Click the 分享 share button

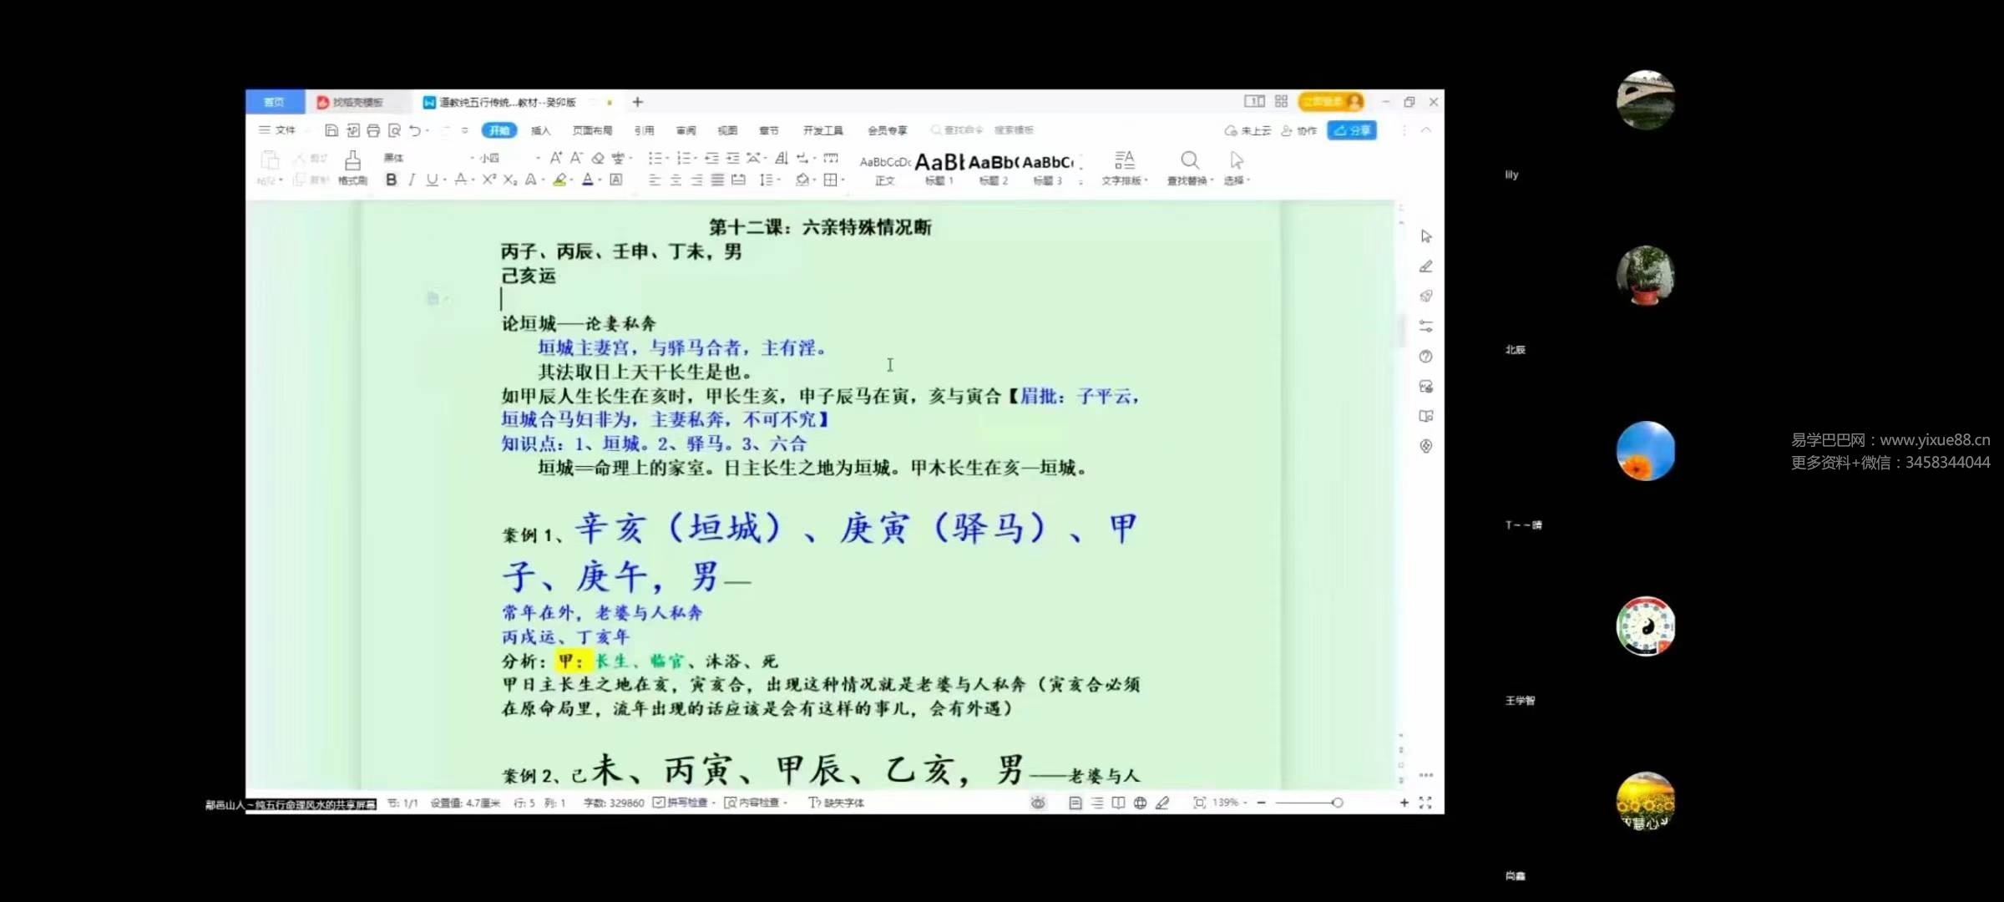pos(1353,130)
